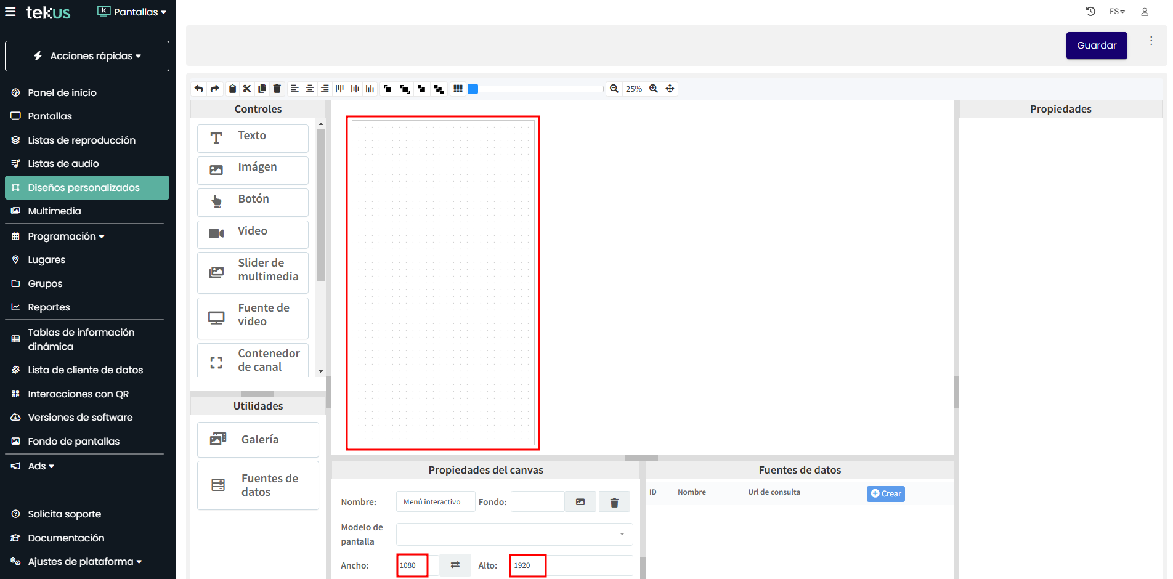Click the zoom slider handle
1173x579 pixels.
coord(473,89)
